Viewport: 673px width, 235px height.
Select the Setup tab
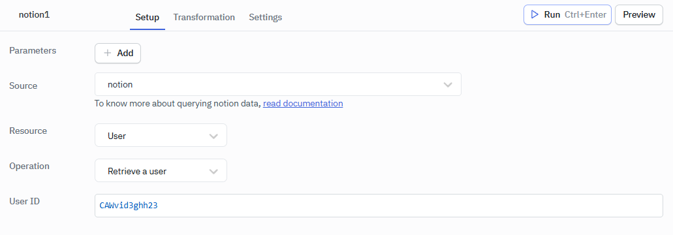(148, 17)
